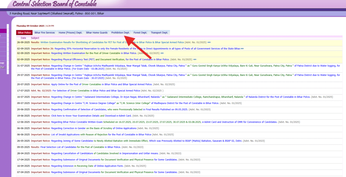Screen dimensions: 346x177
Task: Switch to the Prohibition Dept. tab
Action: coord(120,33)
